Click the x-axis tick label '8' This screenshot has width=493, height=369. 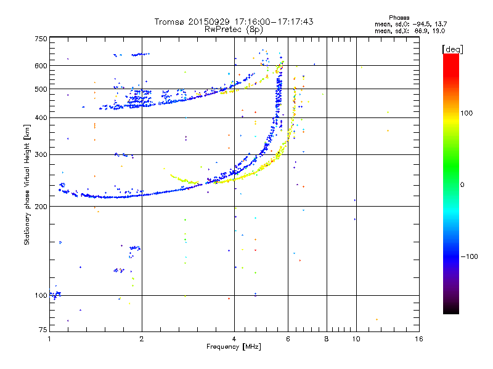327,339
